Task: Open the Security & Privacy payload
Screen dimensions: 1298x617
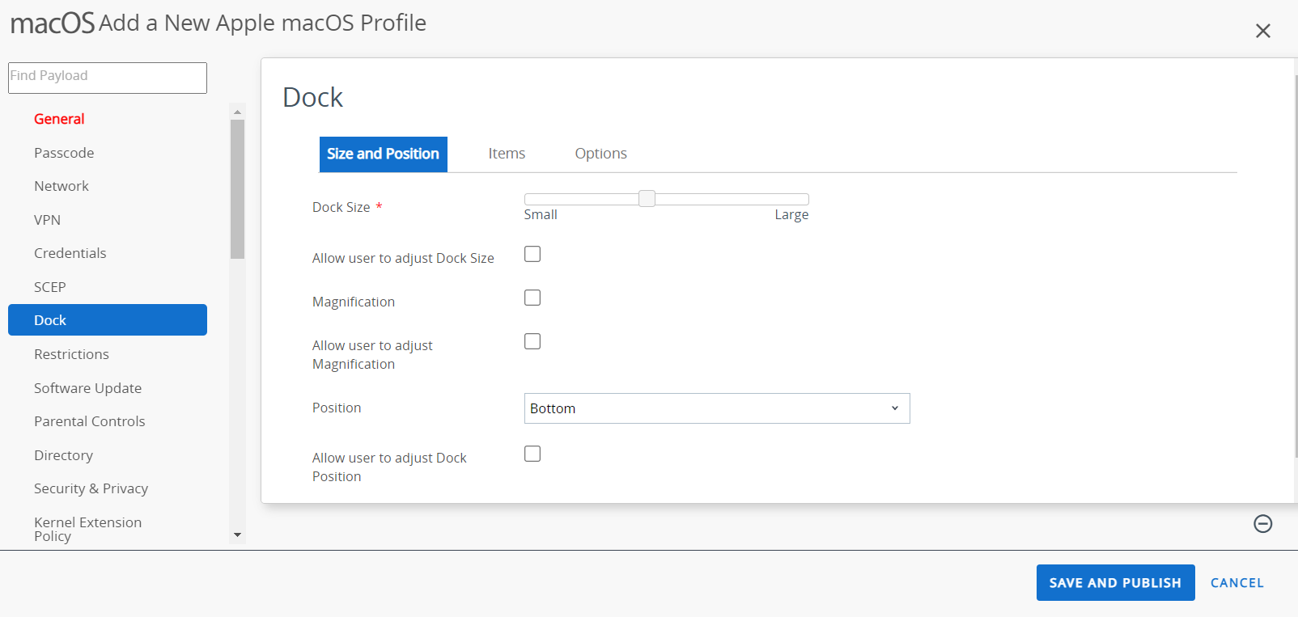Action: [x=91, y=488]
